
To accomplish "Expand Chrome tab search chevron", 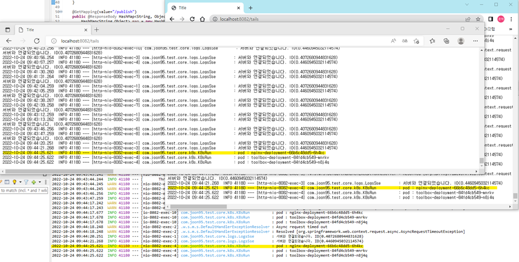I will pyautogui.click(x=467, y=4).
